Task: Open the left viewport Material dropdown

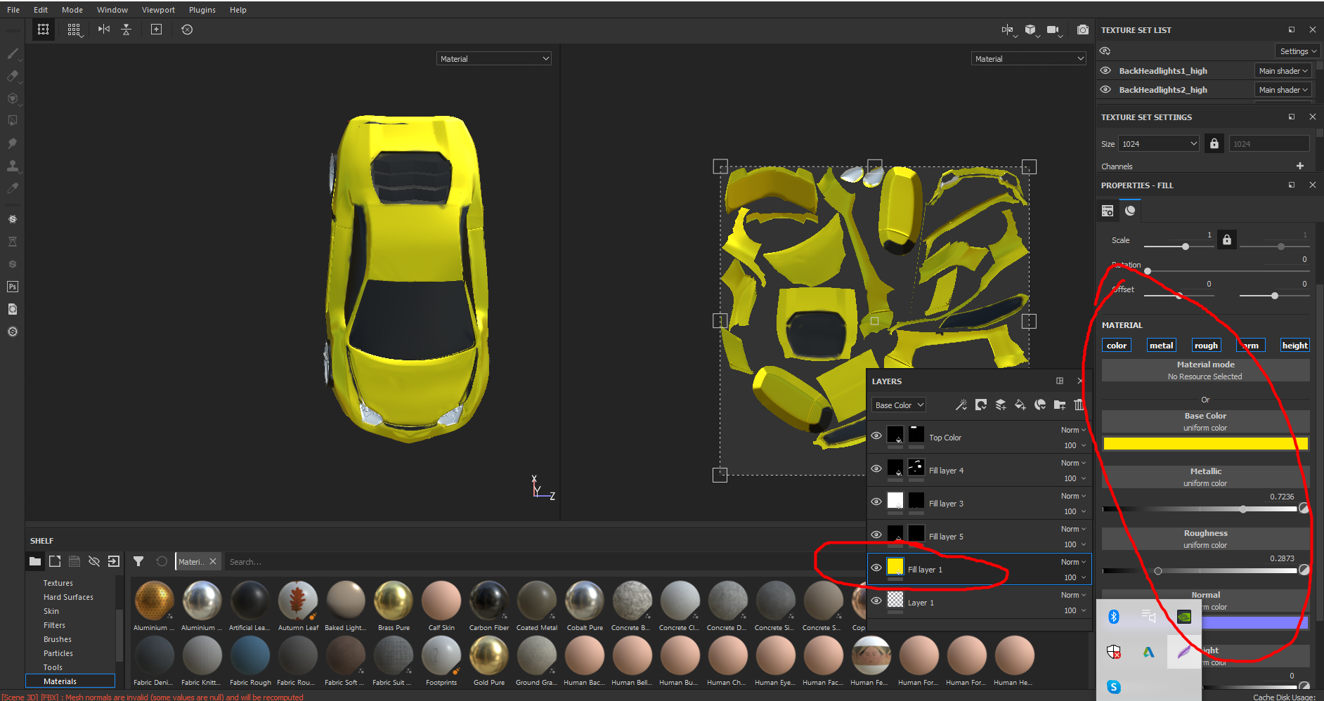Action: point(493,58)
